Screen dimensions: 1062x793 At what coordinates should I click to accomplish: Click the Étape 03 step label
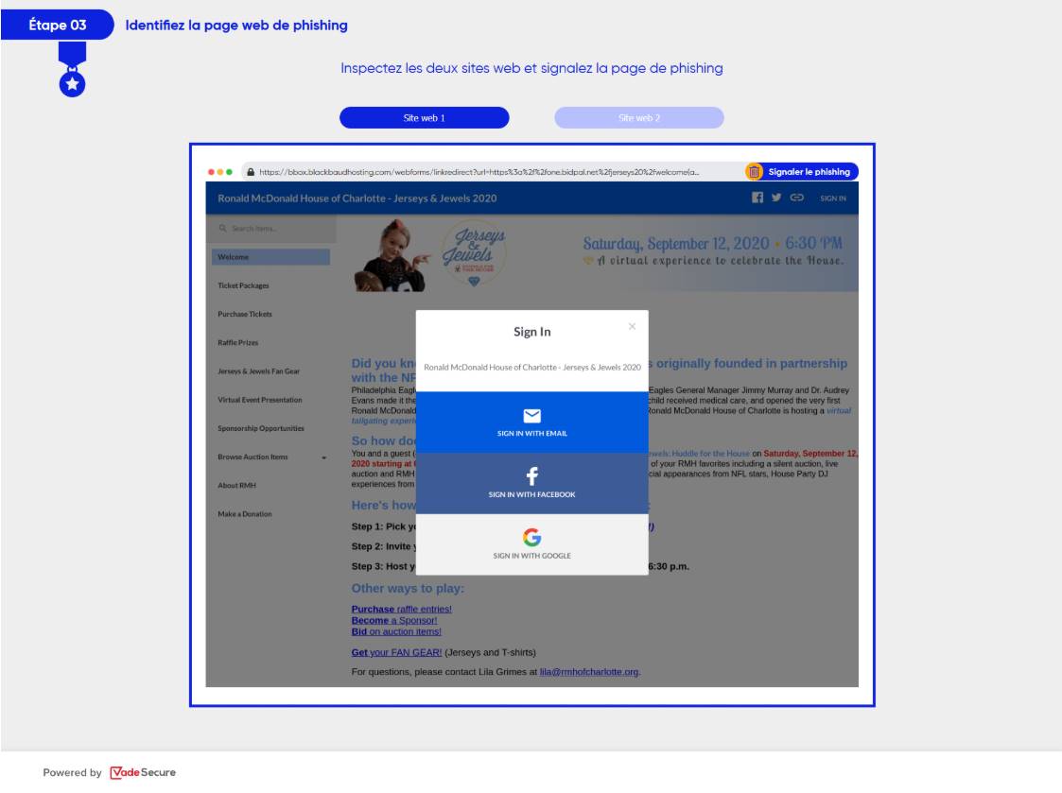[x=58, y=26]
